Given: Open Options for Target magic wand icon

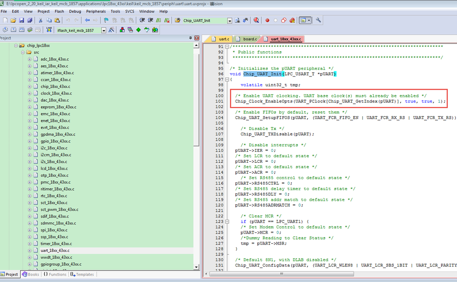Looking at the screenshot, I should (111, 30).
